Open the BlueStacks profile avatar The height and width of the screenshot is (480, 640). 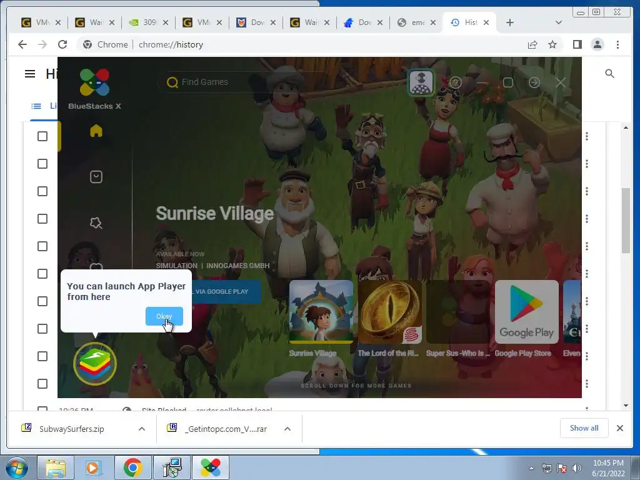[x=421, y=82]
